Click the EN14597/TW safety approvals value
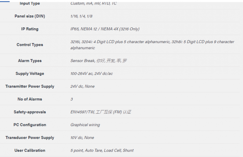The width and height of the screenshot is (243, 157). 101,112
